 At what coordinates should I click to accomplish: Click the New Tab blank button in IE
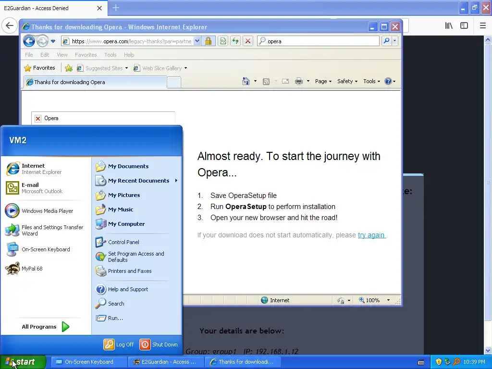pos(174,83)
